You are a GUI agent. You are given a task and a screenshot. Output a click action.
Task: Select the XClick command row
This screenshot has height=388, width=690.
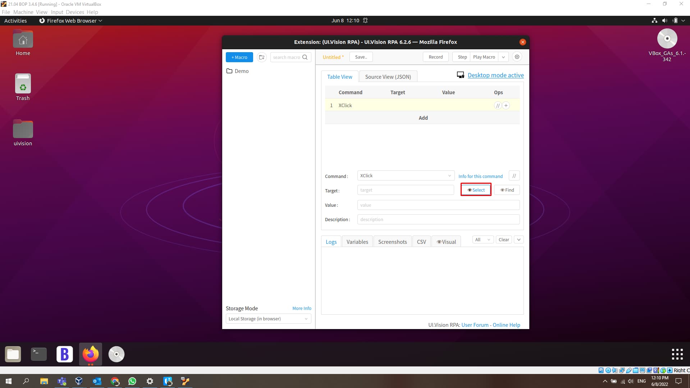pyautogui.click(x=422, y=105)
